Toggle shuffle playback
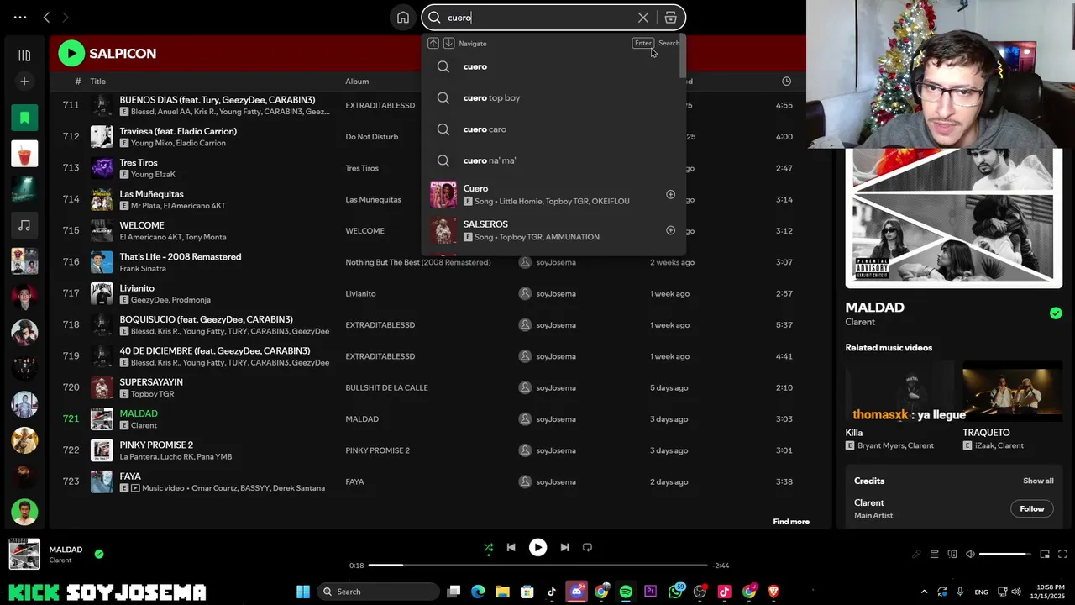Viewport: 1075px width, 605px height. tap(489, 548)
